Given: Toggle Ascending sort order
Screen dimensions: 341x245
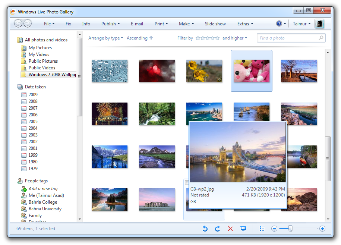Looking at the screenshot, I should tap(140, 38).
